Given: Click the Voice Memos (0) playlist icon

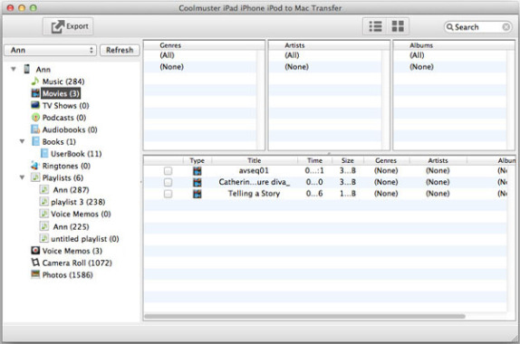Looking at the screenshot, I should click(43, 214).
